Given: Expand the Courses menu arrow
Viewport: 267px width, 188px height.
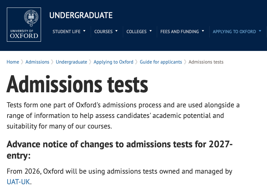Looking at the screenshot, I should click(x=117, y=31).
